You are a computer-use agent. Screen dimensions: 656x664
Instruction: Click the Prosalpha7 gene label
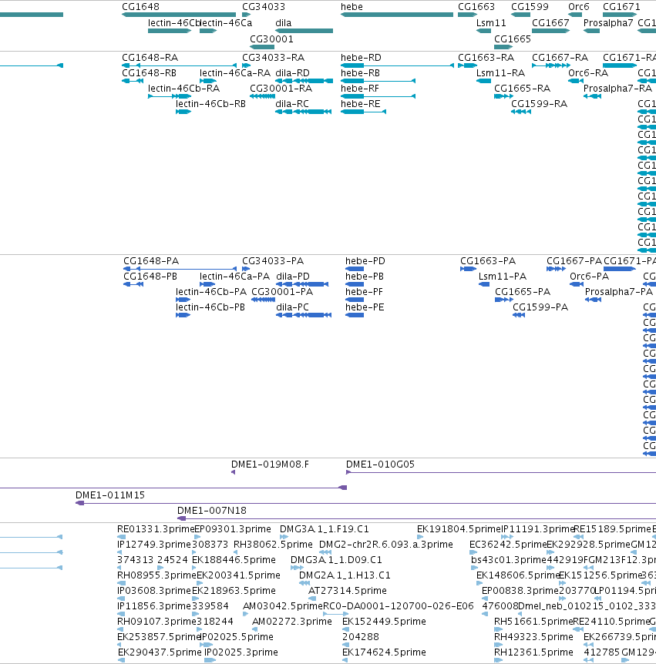[607, 23]
